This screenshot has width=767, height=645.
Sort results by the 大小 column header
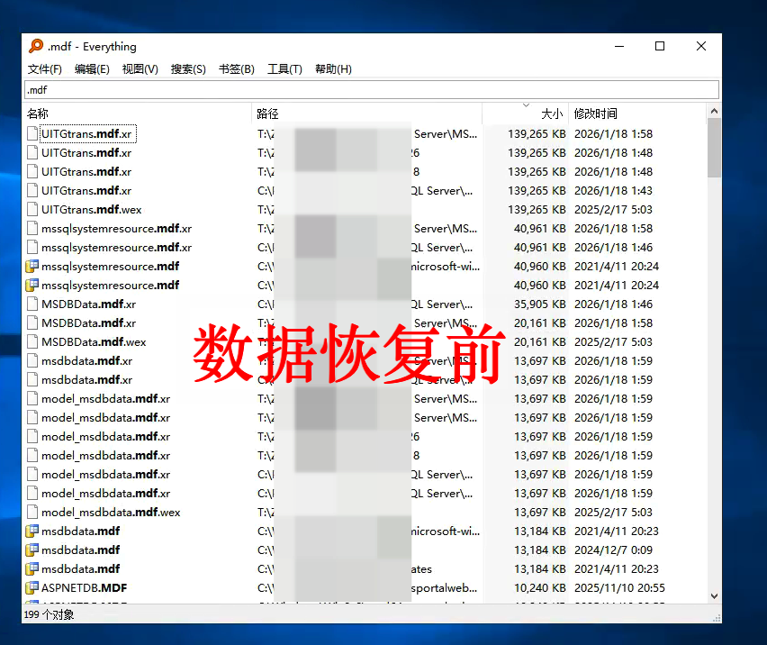526,114
